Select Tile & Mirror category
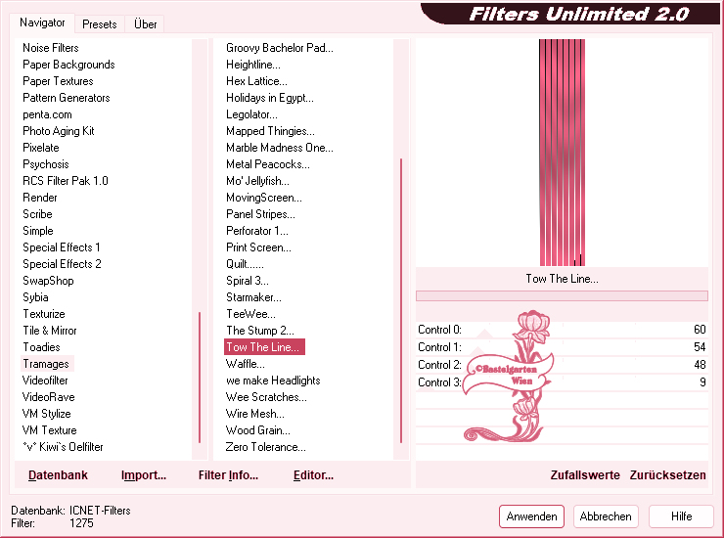Image resolution: width=724 pixels, height=538 pixels. point(49,331)
